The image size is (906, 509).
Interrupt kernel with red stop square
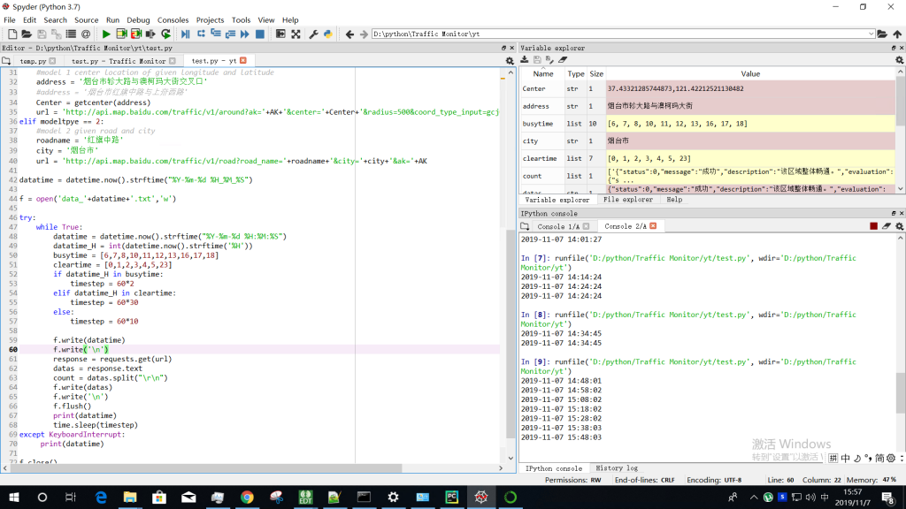point(873,226)
